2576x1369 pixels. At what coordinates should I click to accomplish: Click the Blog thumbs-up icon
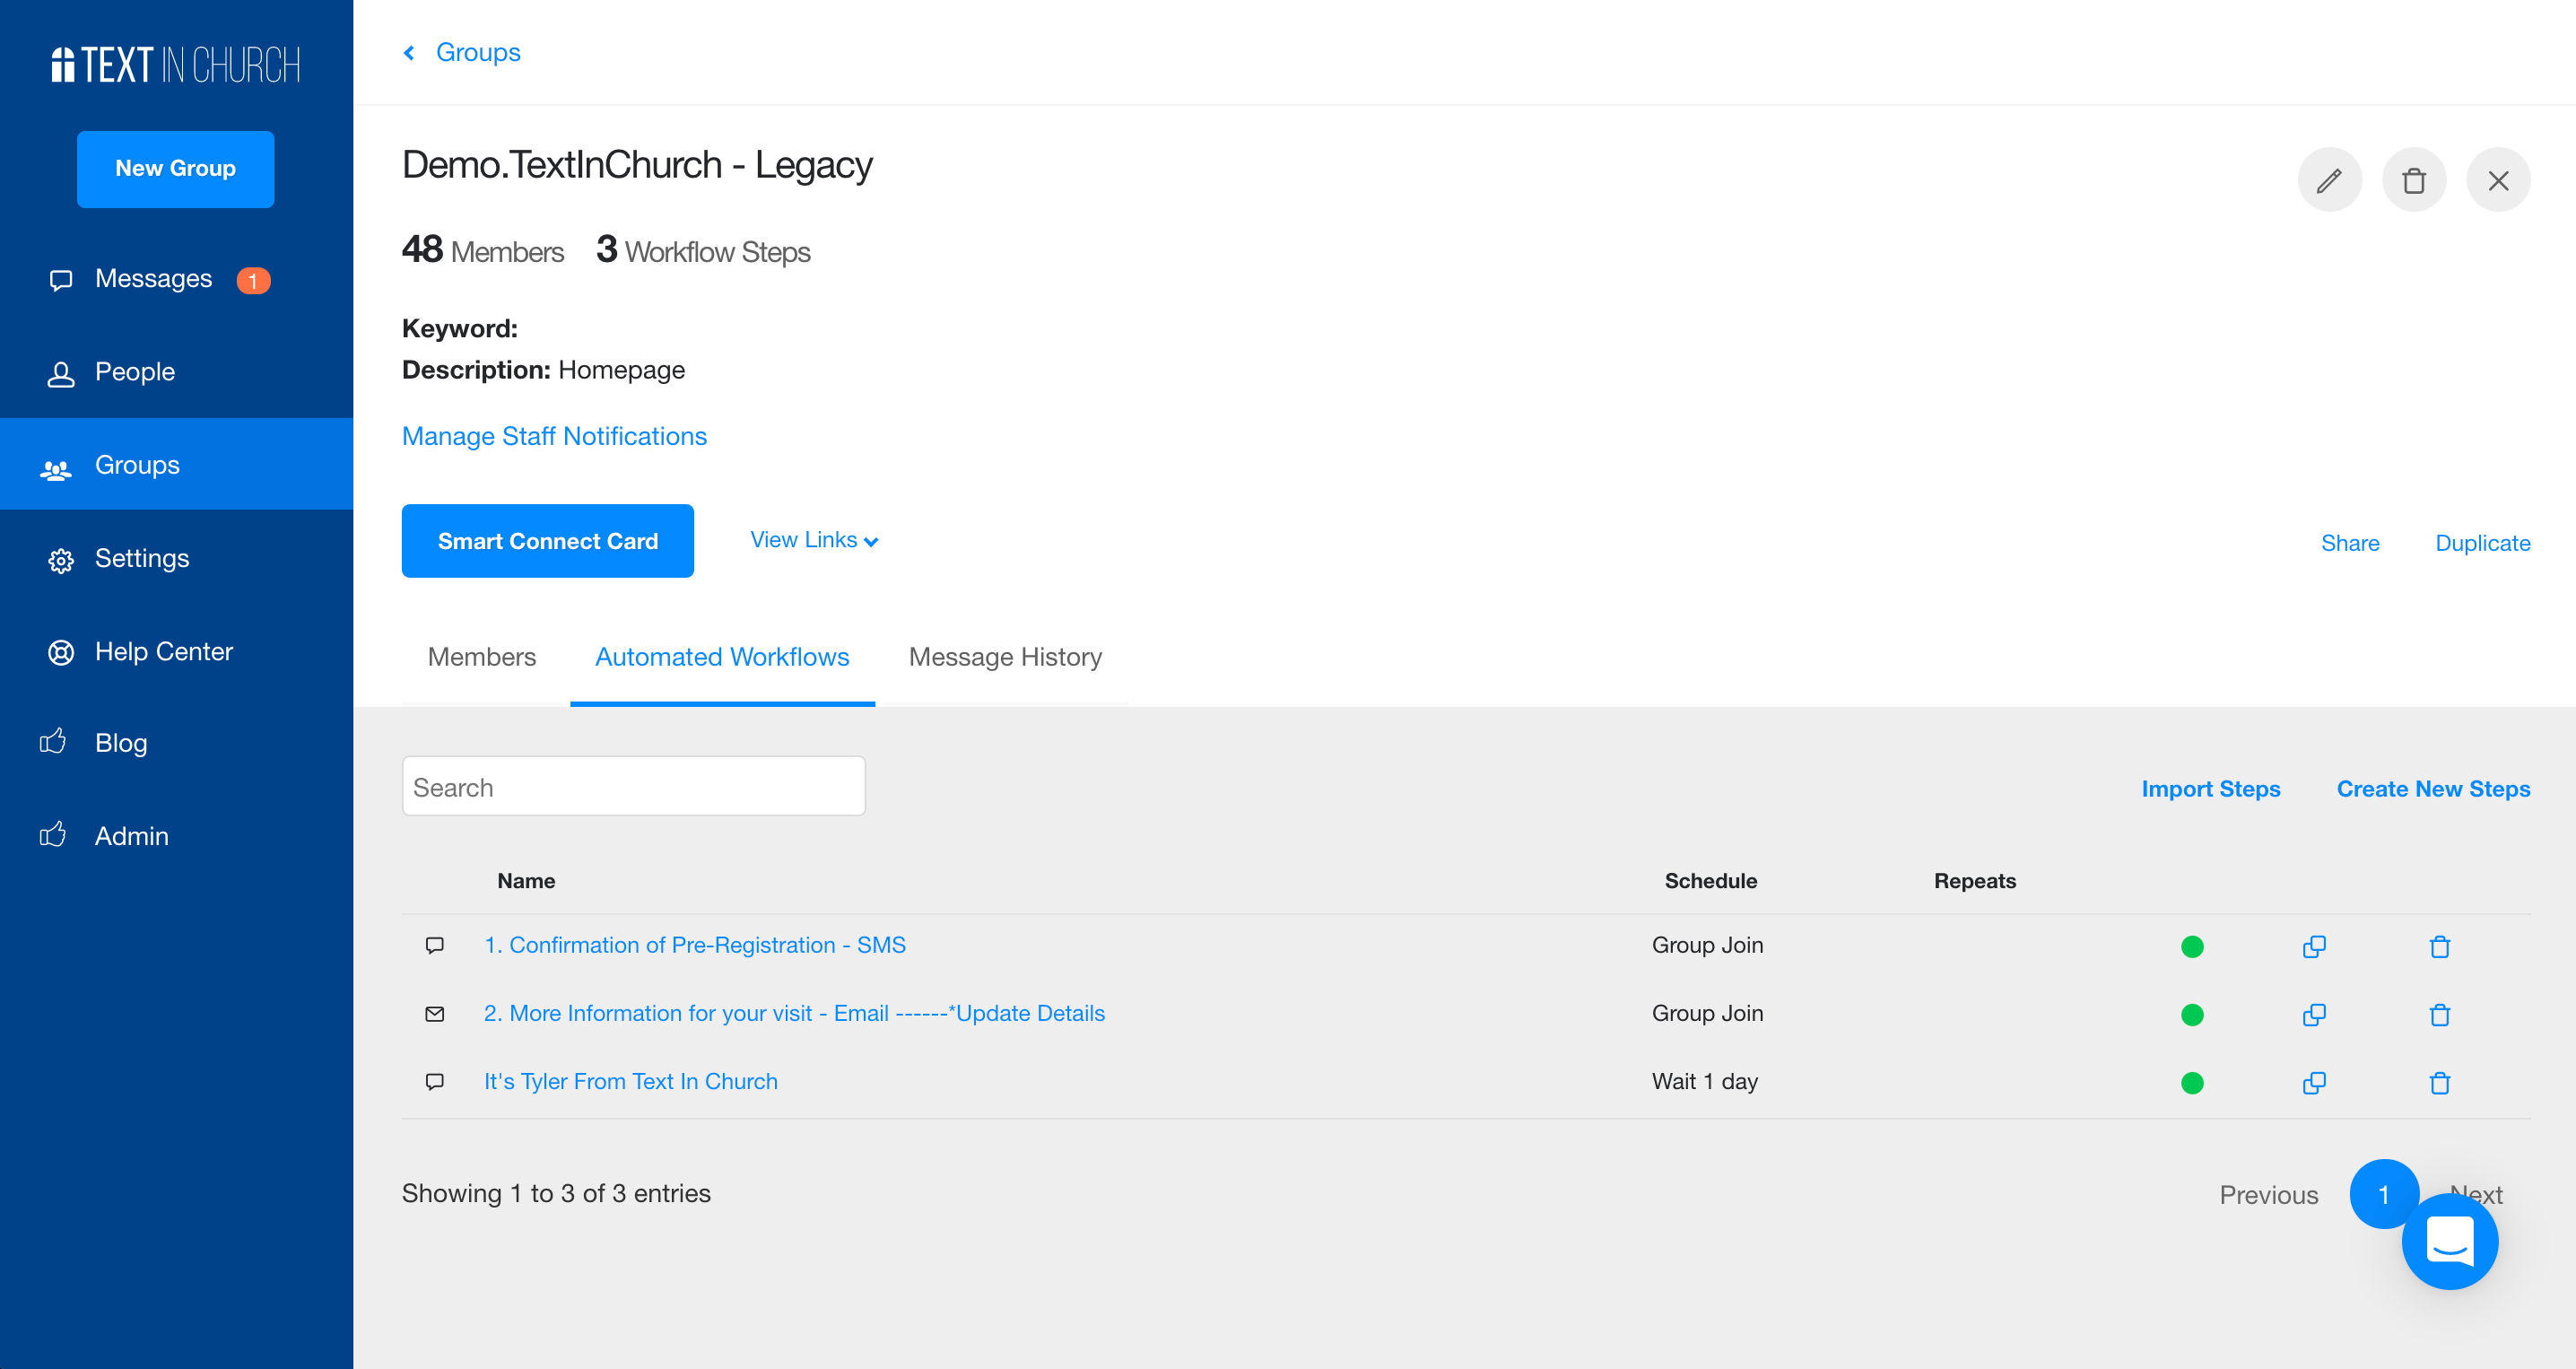(x=53, y=741)
